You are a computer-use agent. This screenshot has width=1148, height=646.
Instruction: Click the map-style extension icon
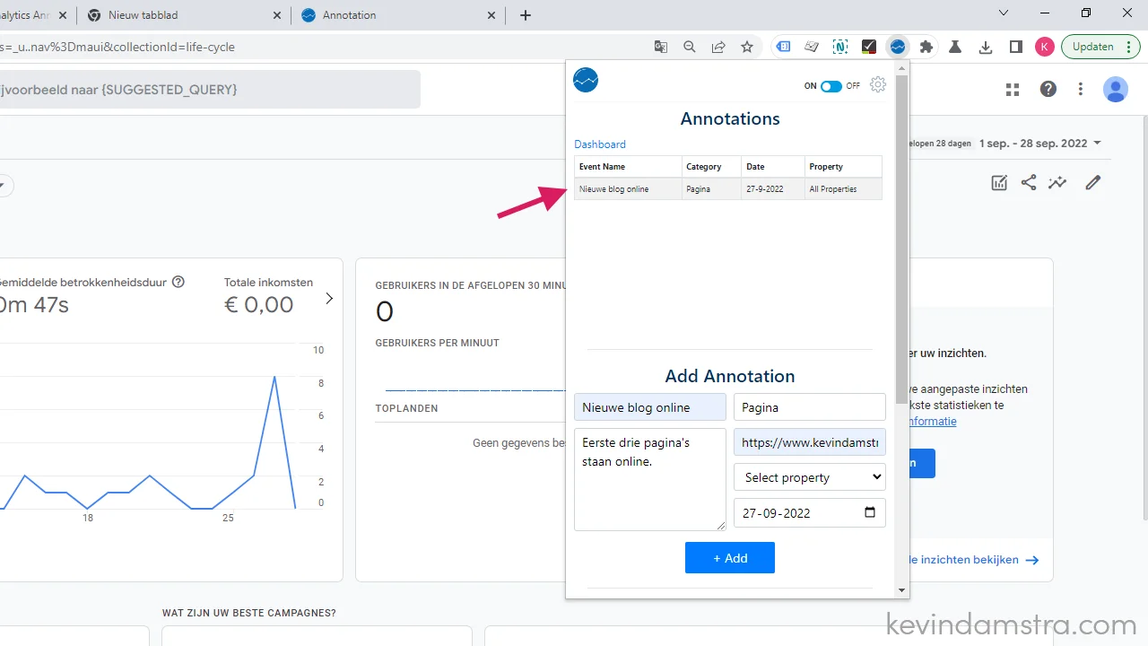(812, 47)
